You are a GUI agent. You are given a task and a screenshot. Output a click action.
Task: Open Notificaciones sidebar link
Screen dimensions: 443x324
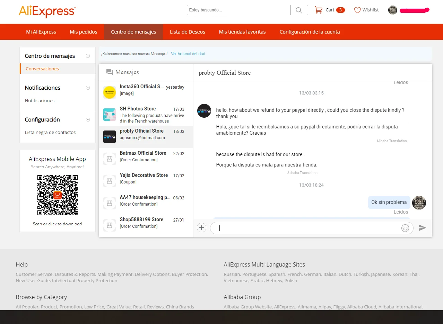[40, 100]
